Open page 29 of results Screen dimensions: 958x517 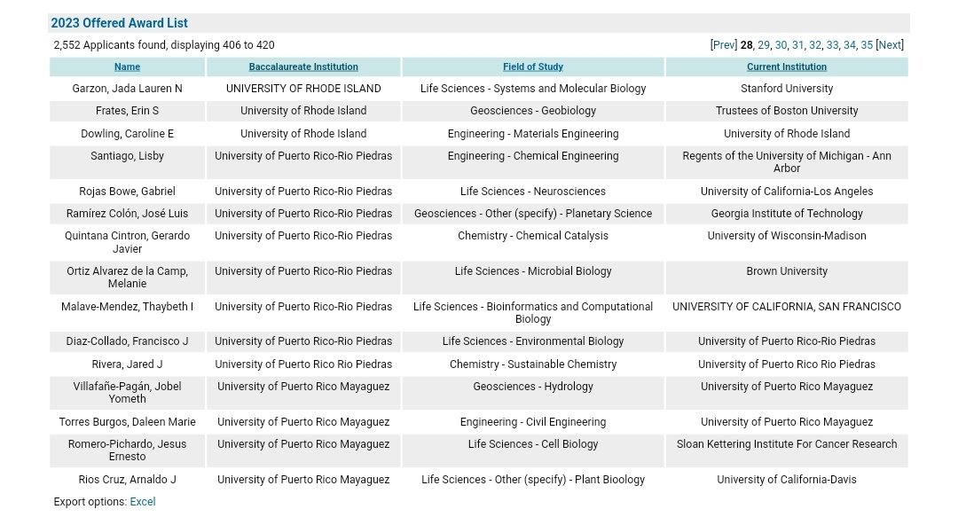coord(762,44)
